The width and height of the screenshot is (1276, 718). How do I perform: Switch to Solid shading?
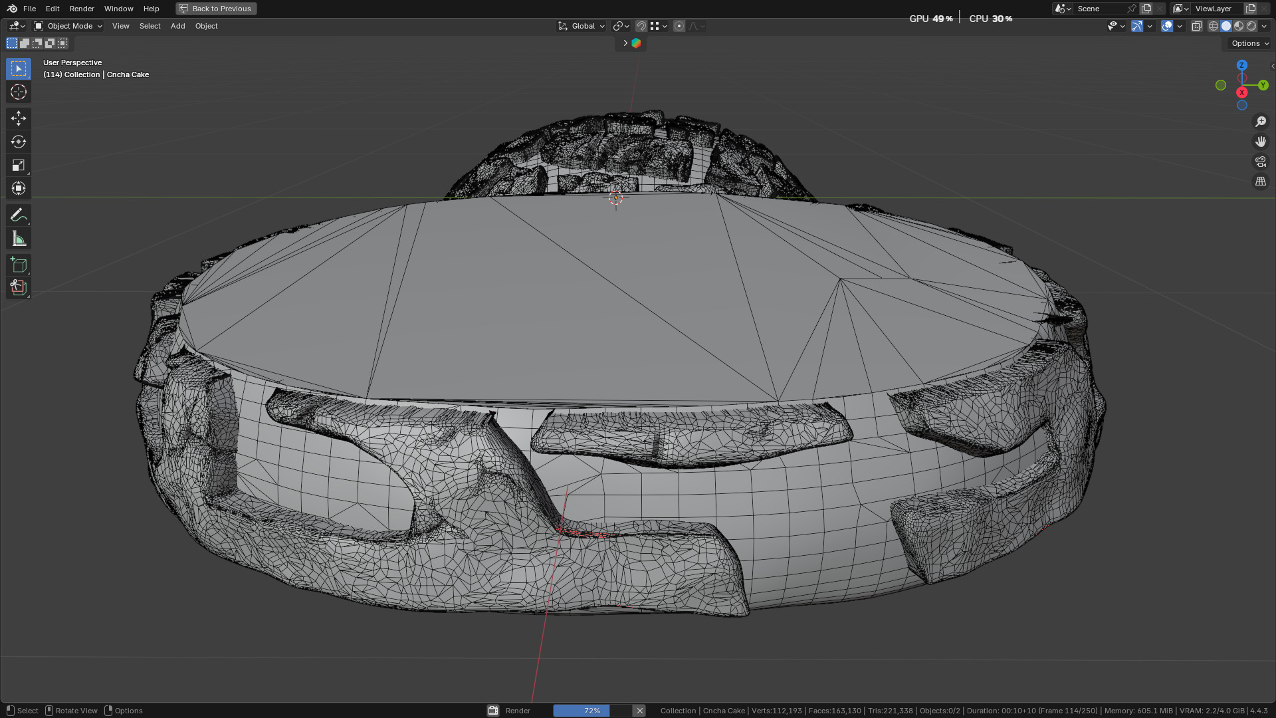click(x=1226, y=26)
